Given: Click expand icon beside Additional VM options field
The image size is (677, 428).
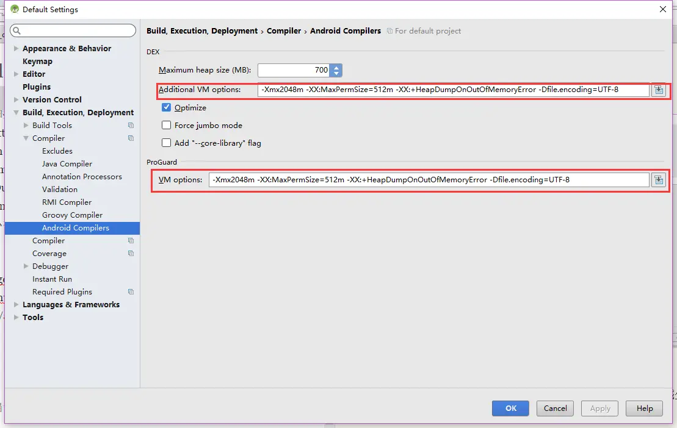Looking at the screenshot, I should [659, 90].
